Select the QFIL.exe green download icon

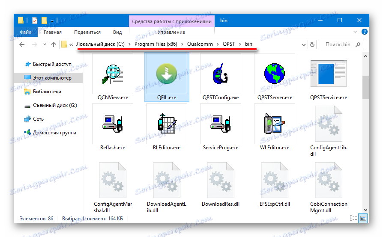click(x=167, y=74)
